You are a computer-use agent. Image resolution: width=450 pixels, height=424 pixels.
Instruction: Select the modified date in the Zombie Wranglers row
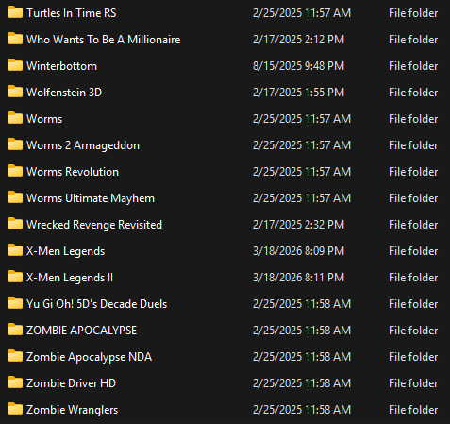pos(302,410)
